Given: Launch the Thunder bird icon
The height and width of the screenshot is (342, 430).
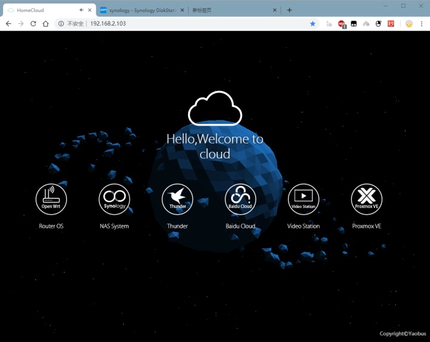Looking at the screenshot, I should coord(177,199).
